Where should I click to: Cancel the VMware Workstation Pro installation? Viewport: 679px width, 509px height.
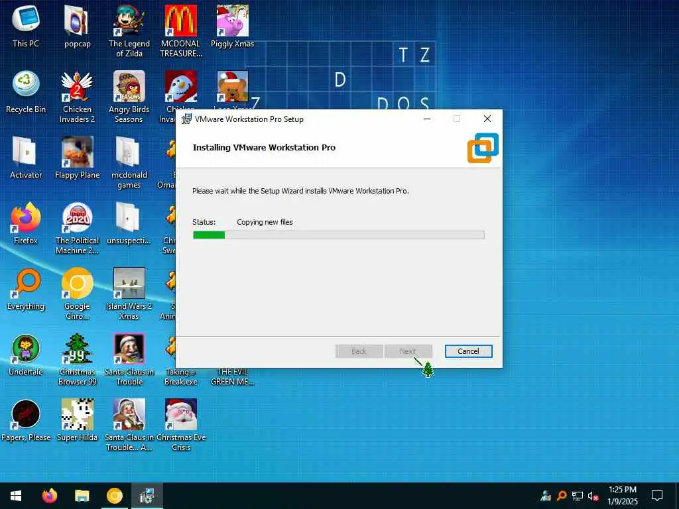(x=468, y=351)
